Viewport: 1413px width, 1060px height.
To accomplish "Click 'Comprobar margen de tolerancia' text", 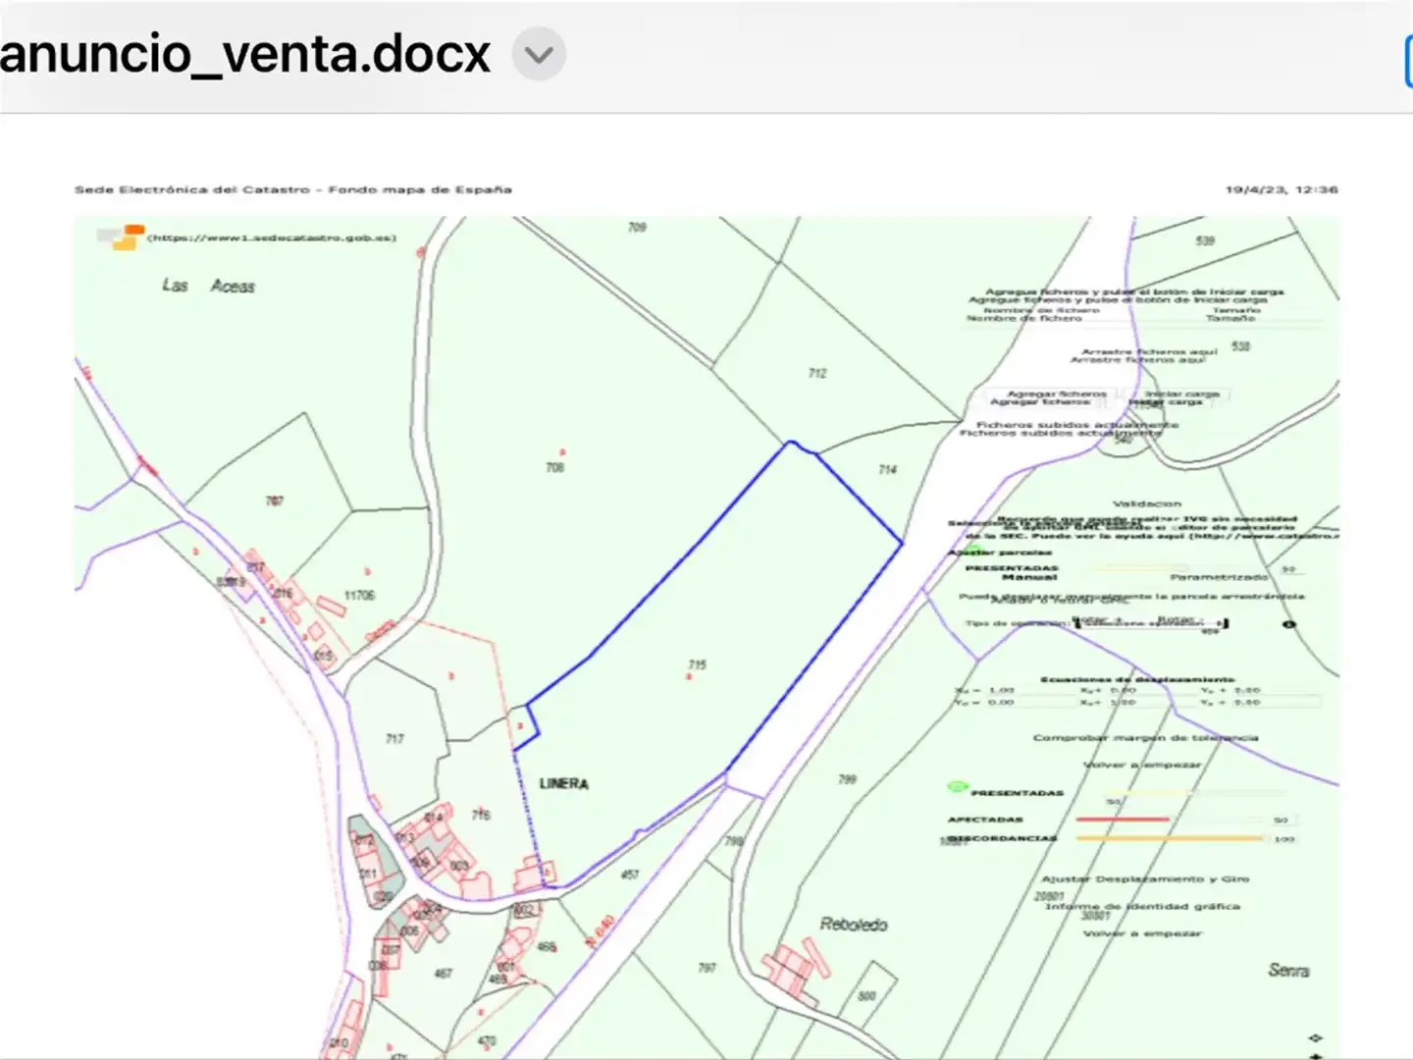I will point(1145,737).
